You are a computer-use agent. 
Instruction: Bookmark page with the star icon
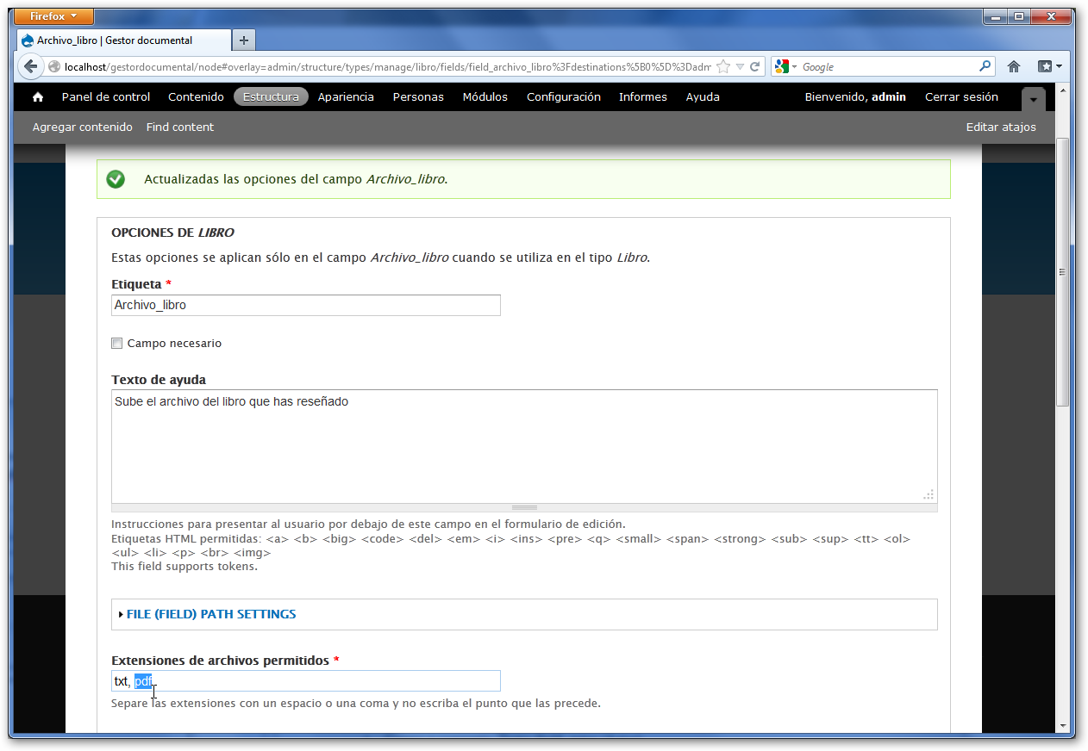pyautogui.click(x=723, y=66)
